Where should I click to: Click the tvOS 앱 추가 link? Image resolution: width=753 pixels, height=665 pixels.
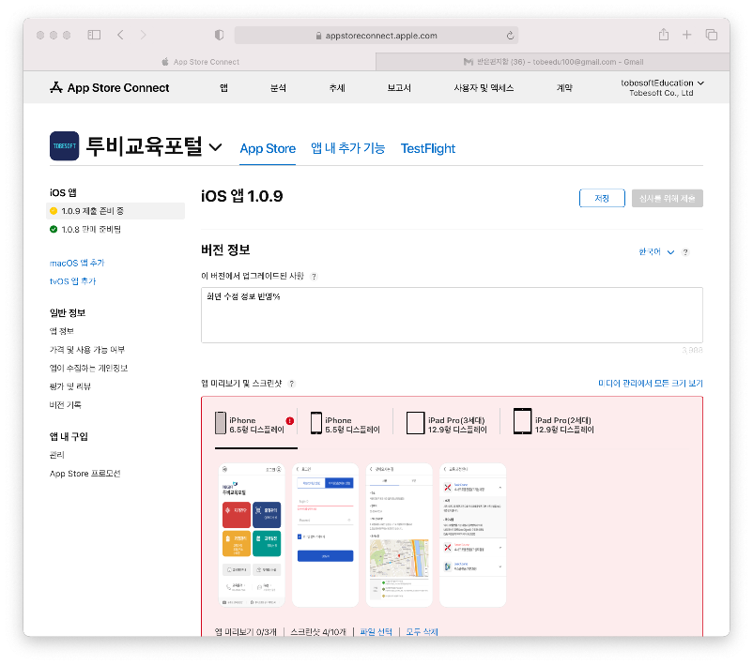pos(72,281)
